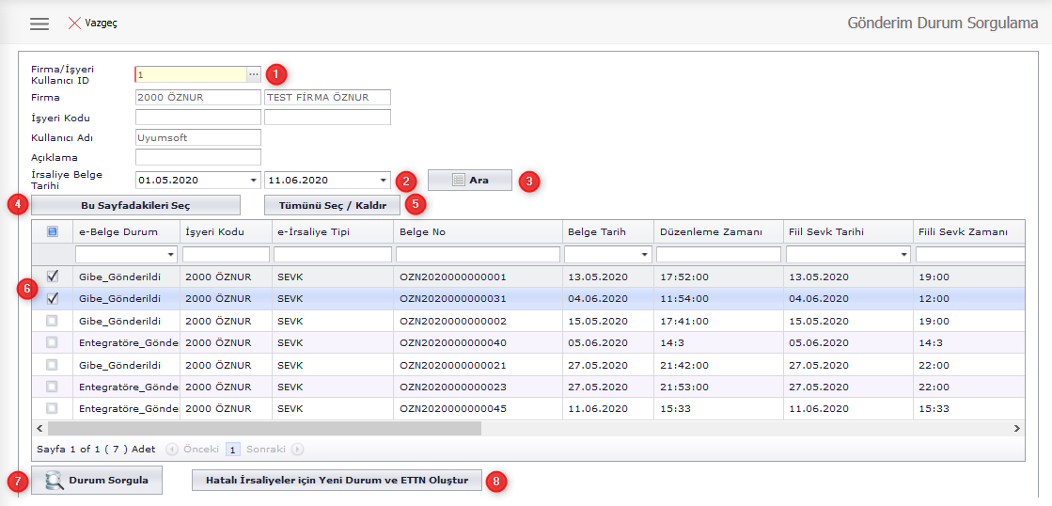Expand start date 01.05.2020 dropdown
Viewport: 1052px width, 506px height.
pos(254,181)
